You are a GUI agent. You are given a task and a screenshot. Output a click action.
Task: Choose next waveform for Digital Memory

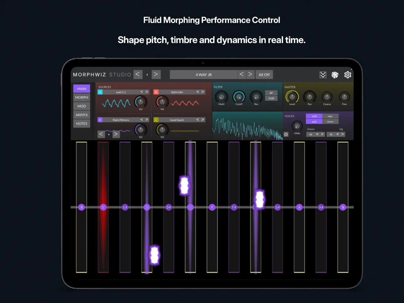[x=146, y=119]
